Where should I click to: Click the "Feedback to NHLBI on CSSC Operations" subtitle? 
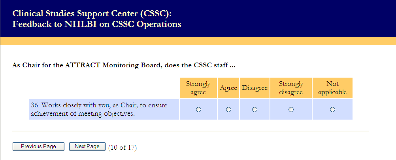[97, 24]
